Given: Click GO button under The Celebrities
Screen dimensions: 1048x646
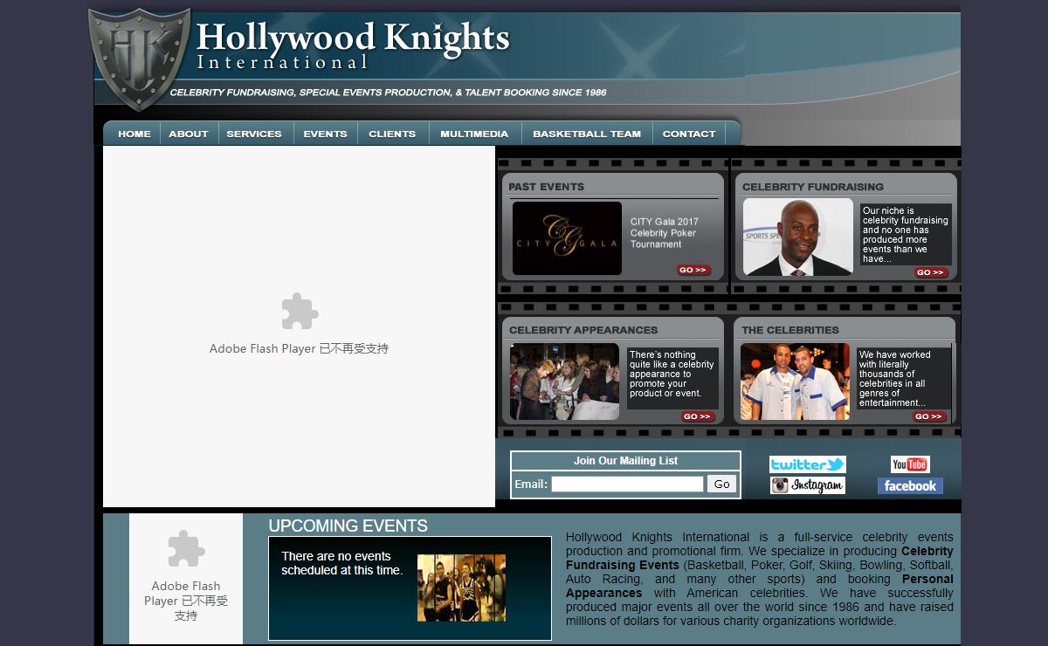Looking at the screenshot, I should pyautogui.click(x=930, y=416).
